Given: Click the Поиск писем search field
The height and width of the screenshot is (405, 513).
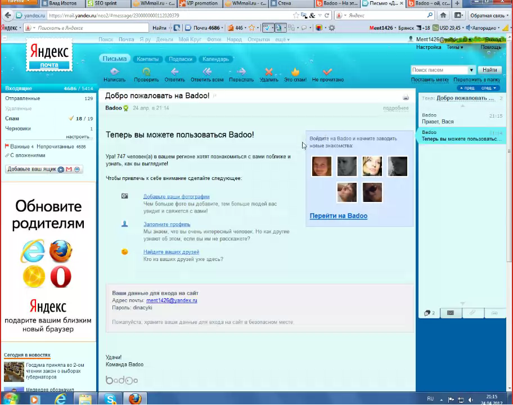Looking at the screenshot, I should [x=439, y=70].
